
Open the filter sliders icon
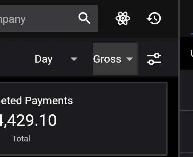(154, 59)
